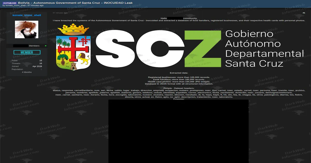Open the konata_izumi_shell username link in sidebar

pyautogui.click(x=27, y=15)
